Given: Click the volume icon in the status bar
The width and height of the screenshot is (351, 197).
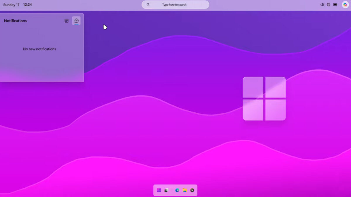Looking at the screenshot, I should (322, 4).
